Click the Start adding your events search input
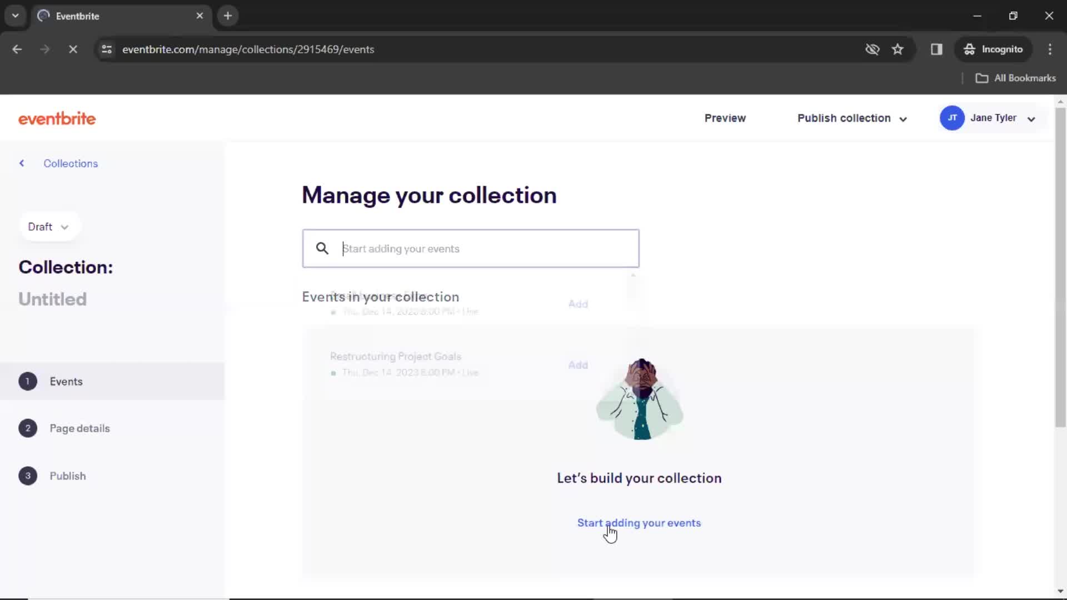 pos(471,248)
